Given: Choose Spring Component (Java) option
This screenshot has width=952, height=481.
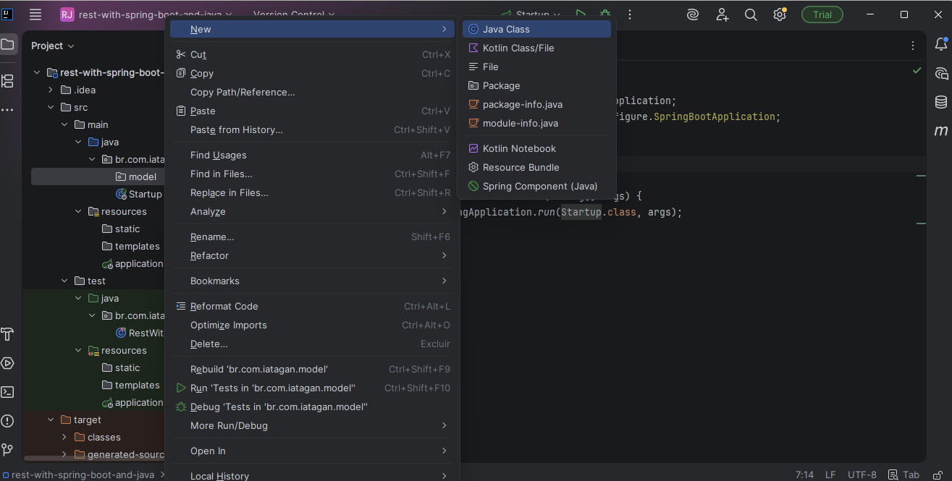Looking at the screenshot, I should [x=539, y=186].
